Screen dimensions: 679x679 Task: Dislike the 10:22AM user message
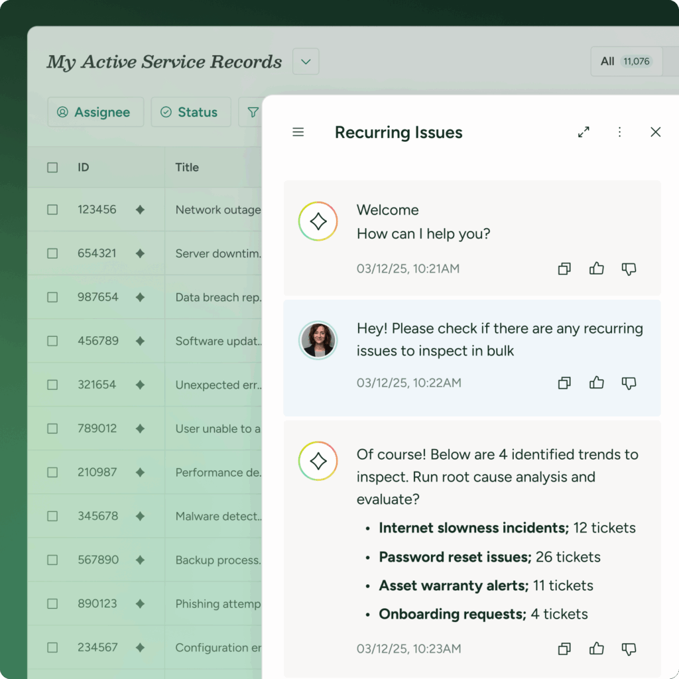[x=629, y=383]
